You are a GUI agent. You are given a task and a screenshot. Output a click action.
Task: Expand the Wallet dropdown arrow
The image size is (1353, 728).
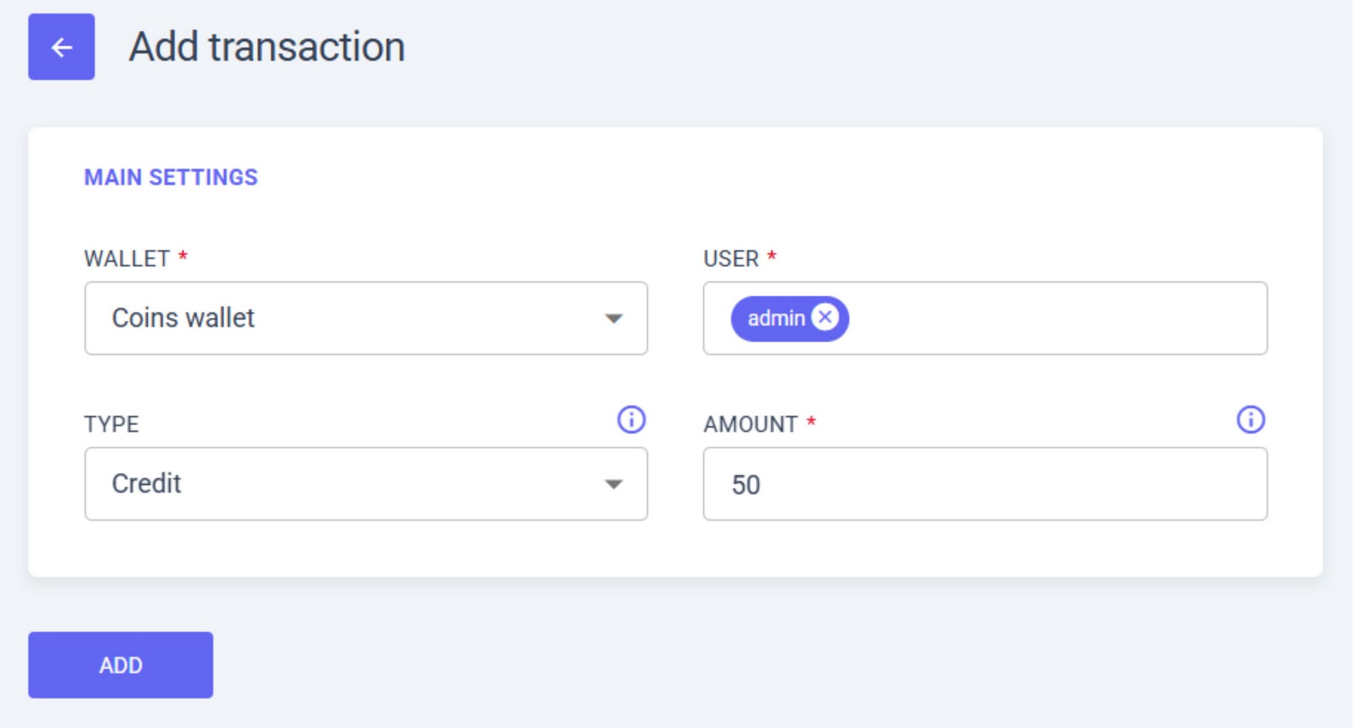(x=614, y=319)
